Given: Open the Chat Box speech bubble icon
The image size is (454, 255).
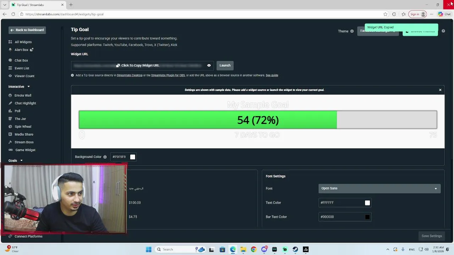Looking at the screenshot, I should [10, 61].
